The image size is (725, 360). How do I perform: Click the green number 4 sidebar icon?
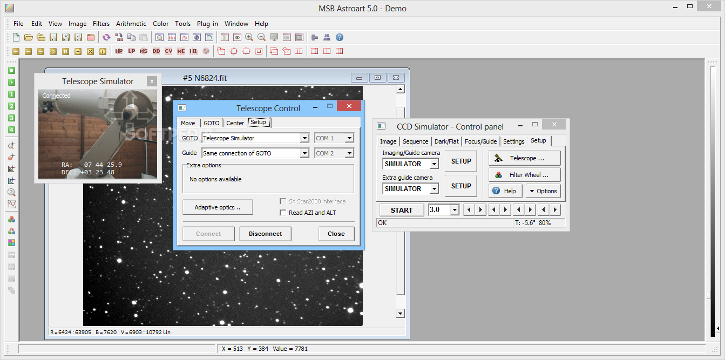(11, 130)
